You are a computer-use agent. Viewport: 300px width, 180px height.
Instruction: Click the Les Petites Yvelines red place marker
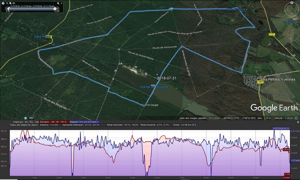(261, 77)
